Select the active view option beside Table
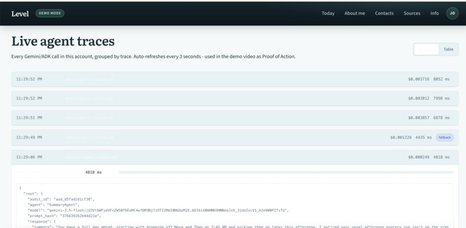 tap(426, 49)
